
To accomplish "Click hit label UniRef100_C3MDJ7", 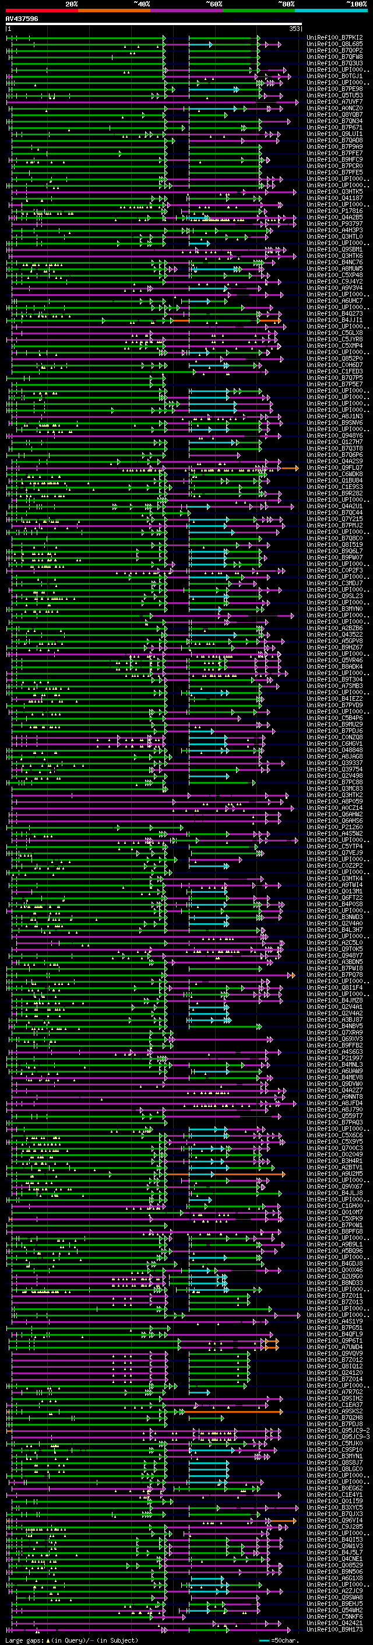I will [x=335, y=583].
